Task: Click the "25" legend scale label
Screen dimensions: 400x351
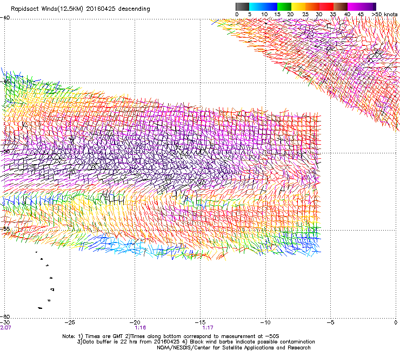Action: 305,14
